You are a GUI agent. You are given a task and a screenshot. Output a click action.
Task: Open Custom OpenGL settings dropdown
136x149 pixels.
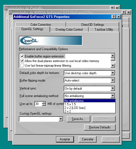click(x=61, y=119)
